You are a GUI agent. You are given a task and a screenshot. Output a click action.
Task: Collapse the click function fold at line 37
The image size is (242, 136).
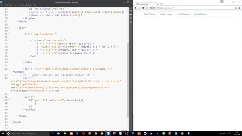[x=9, y=100]
